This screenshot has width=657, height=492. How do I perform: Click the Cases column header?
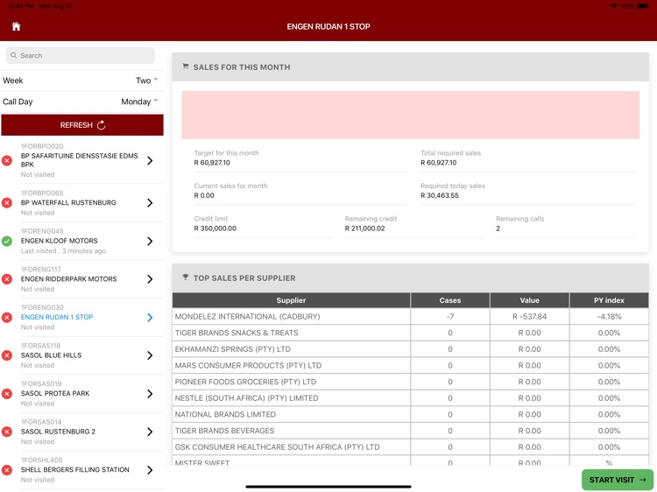point(450,300)
